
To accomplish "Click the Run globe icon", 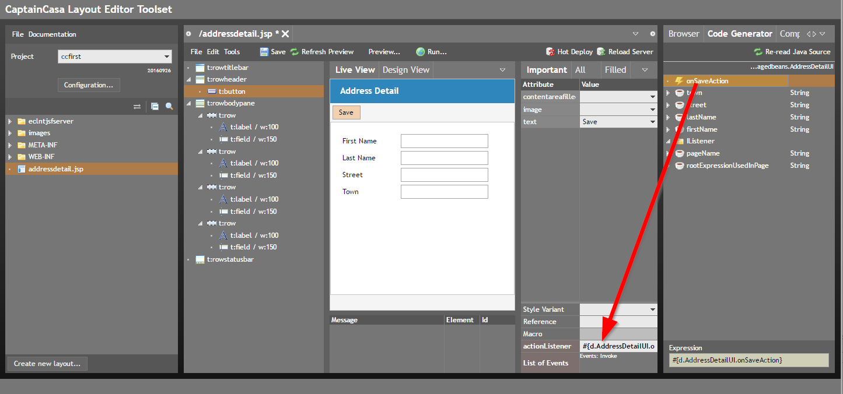I will click(420, 52).
